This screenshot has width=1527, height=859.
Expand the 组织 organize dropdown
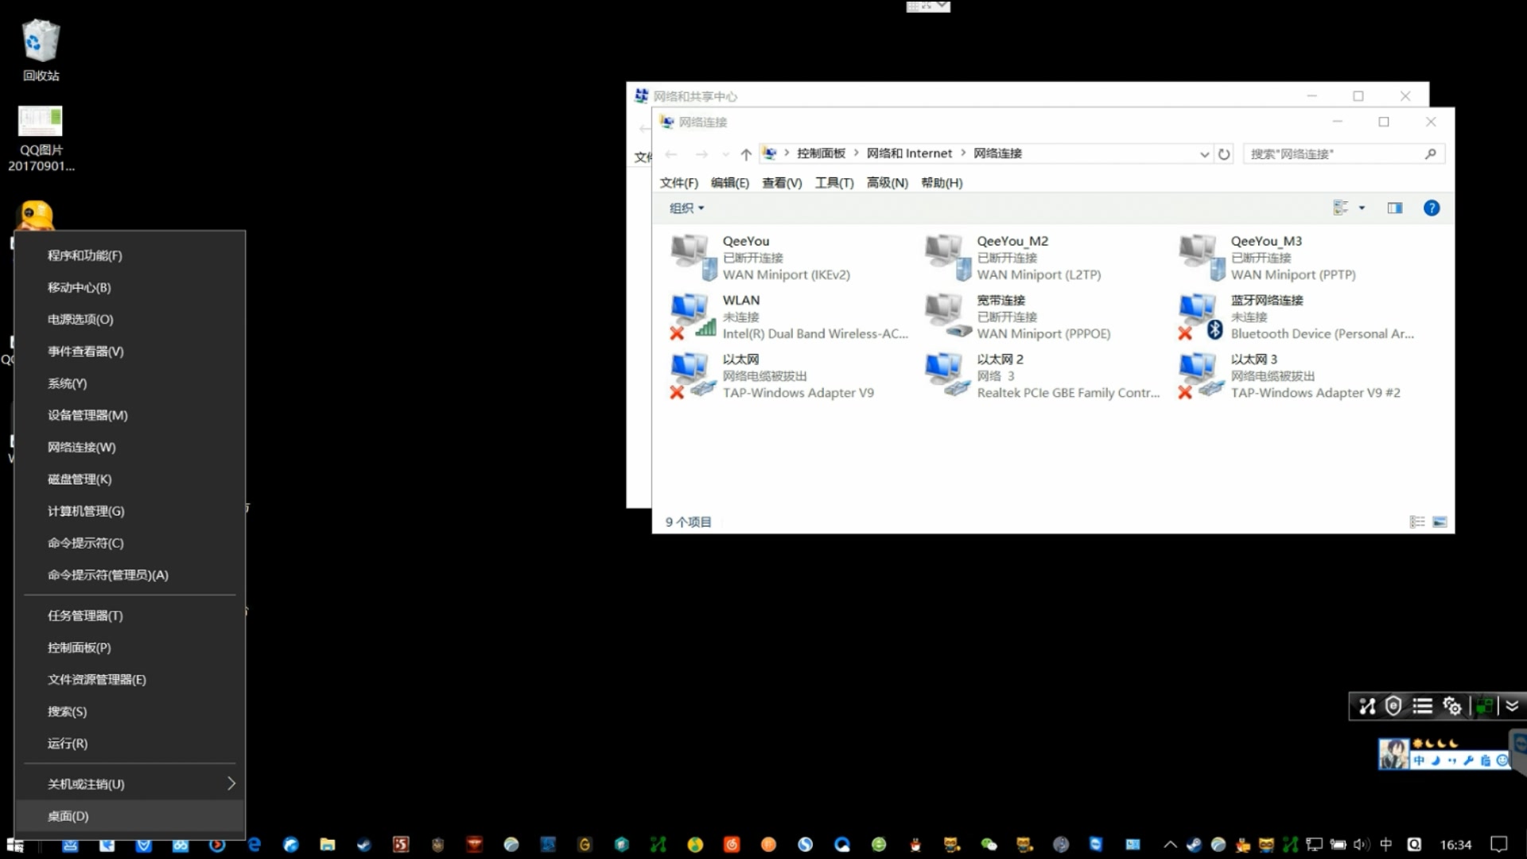click(x=686, y=208)
